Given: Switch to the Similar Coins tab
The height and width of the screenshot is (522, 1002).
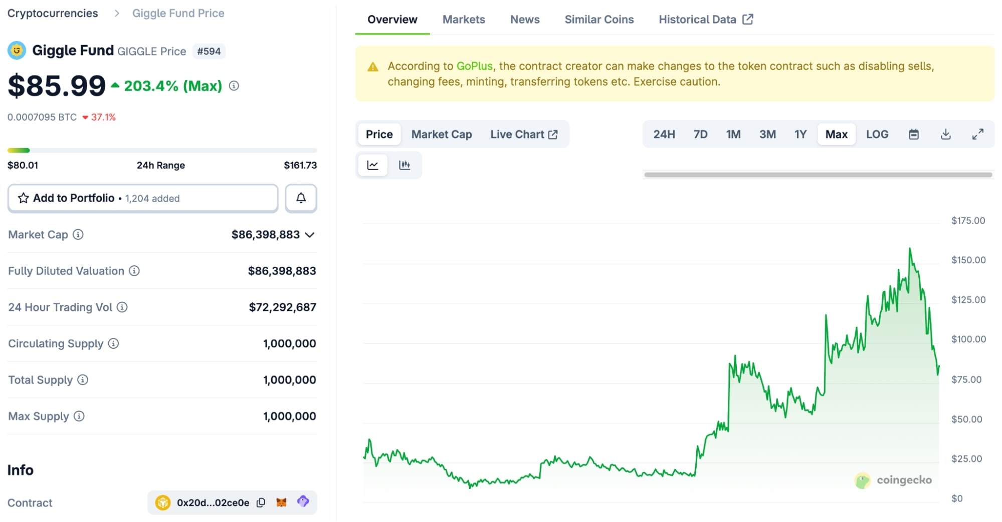Looking at the screenshot, I should (598, 20).
